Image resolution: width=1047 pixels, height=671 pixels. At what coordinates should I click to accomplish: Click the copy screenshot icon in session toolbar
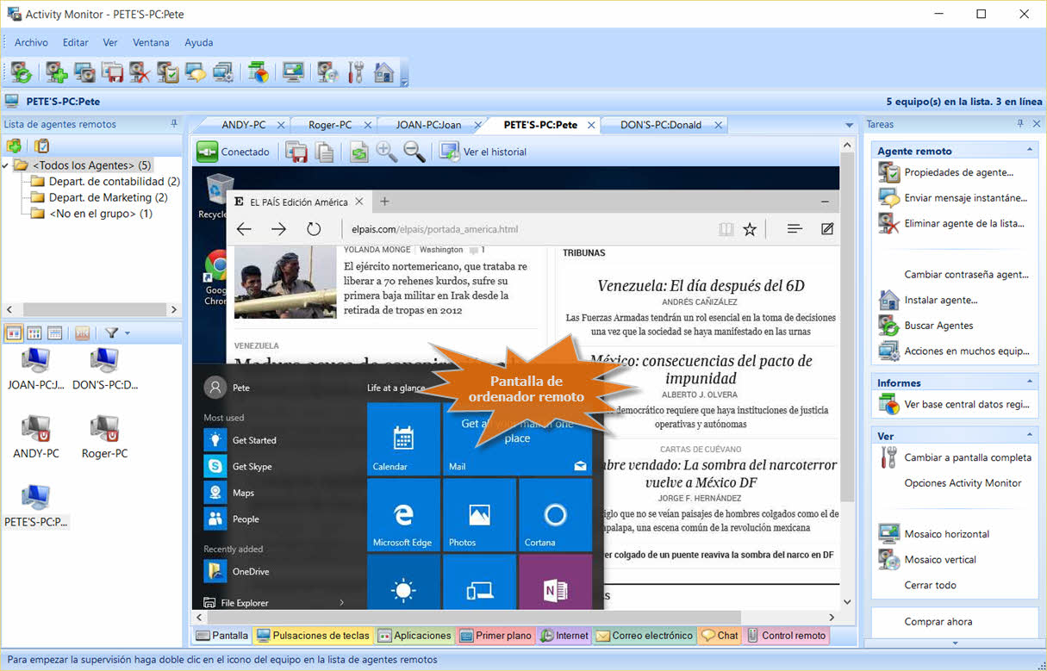coord(324,152)
